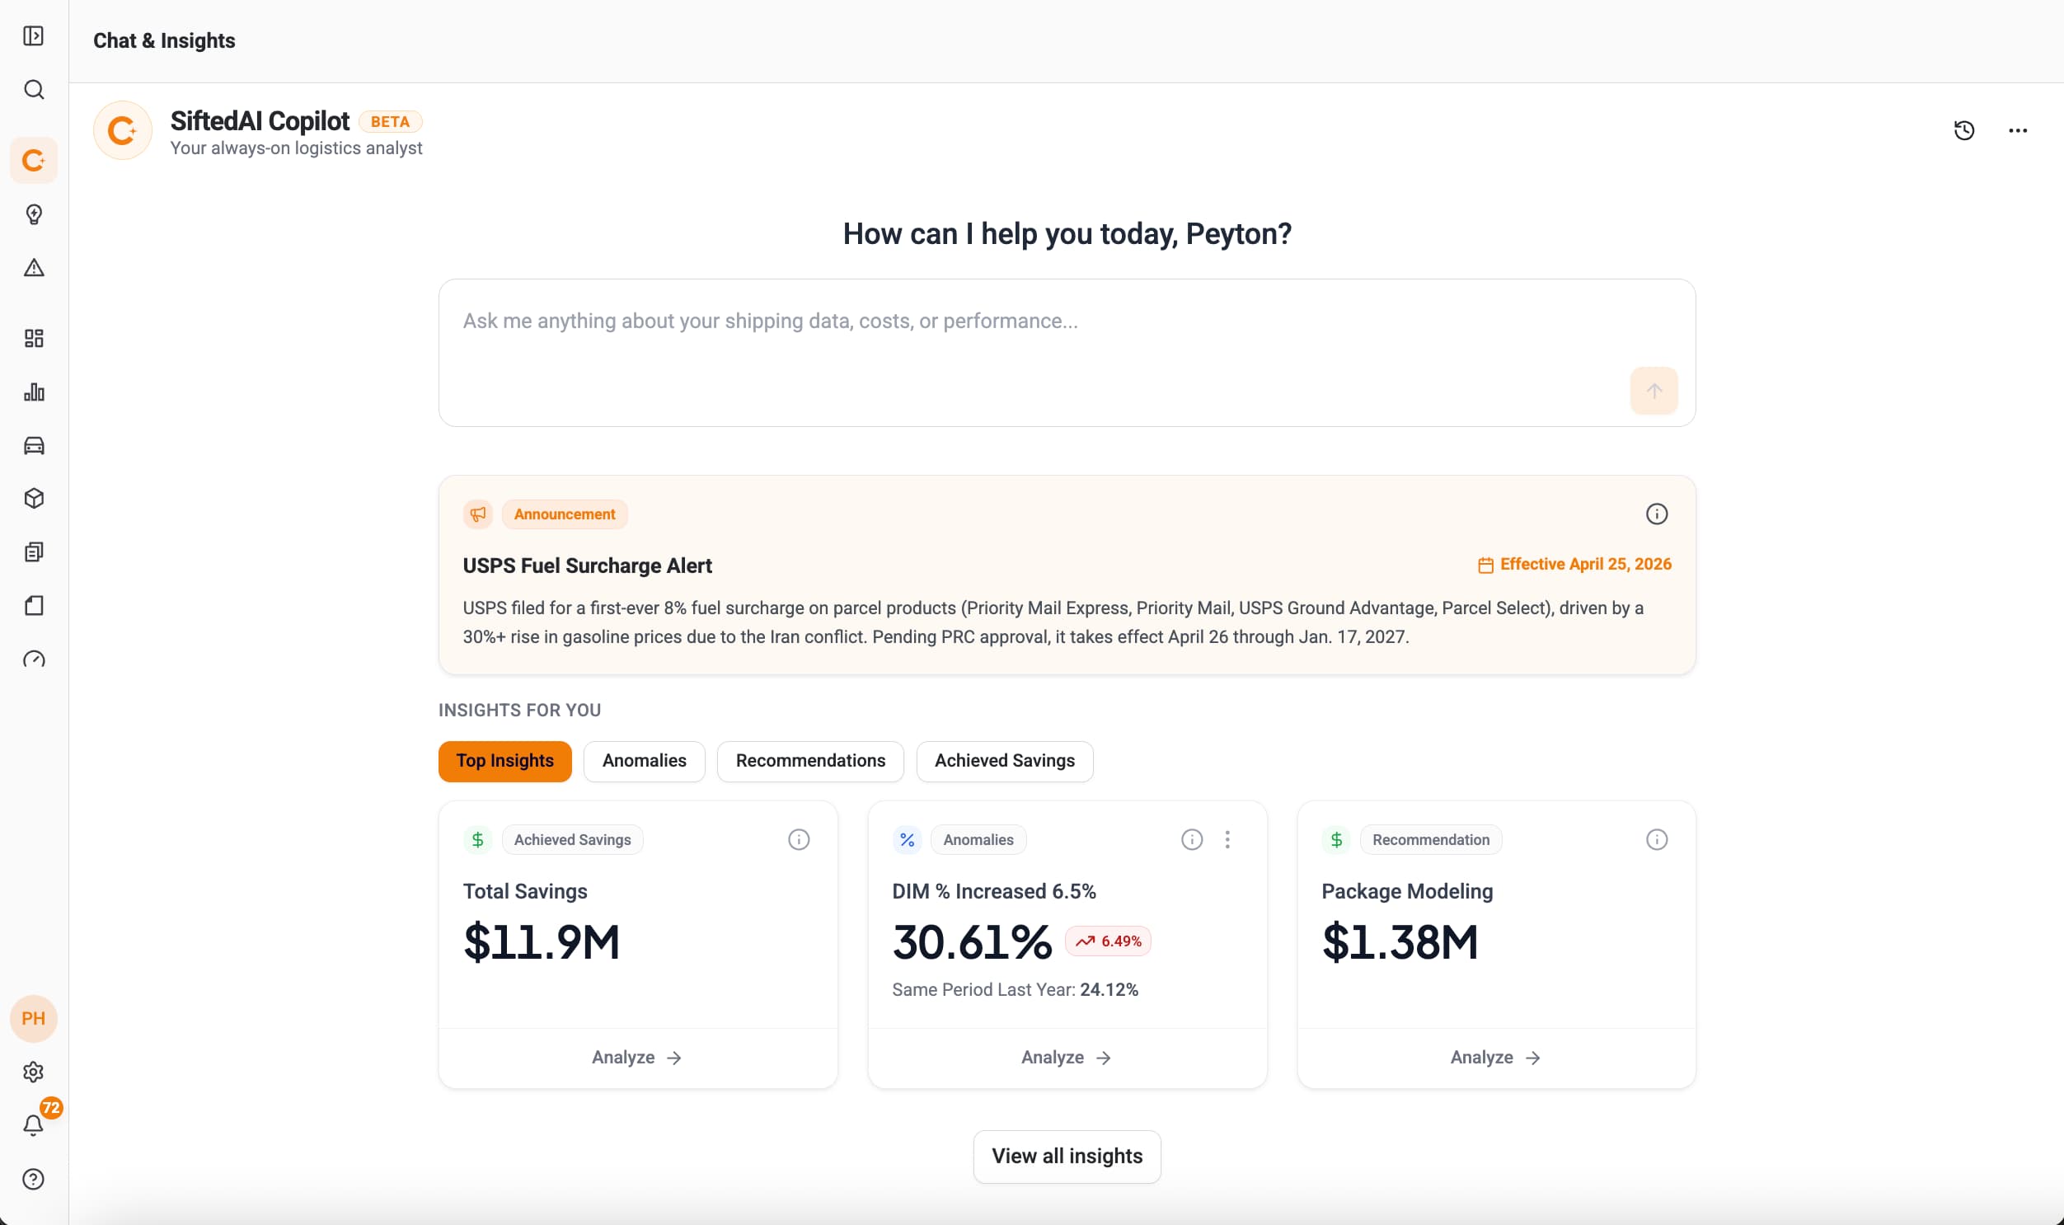Open the three-dot more options menu

pos(2017,130)
